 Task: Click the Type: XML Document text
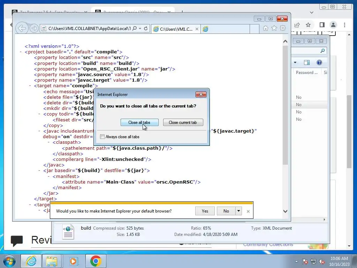(271, 228)
